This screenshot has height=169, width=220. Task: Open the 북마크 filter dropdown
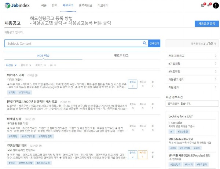click(x=38, y=65)
